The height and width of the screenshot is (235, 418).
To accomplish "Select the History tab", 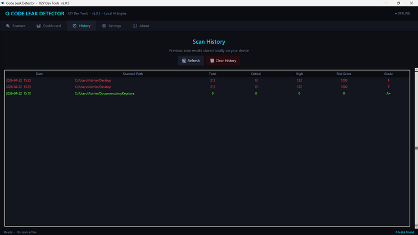I will [82, 26].
